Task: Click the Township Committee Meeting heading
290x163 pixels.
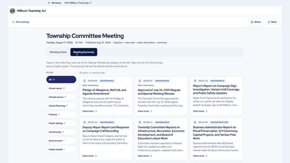Action: pyautogui.click(x=85, y=36)
